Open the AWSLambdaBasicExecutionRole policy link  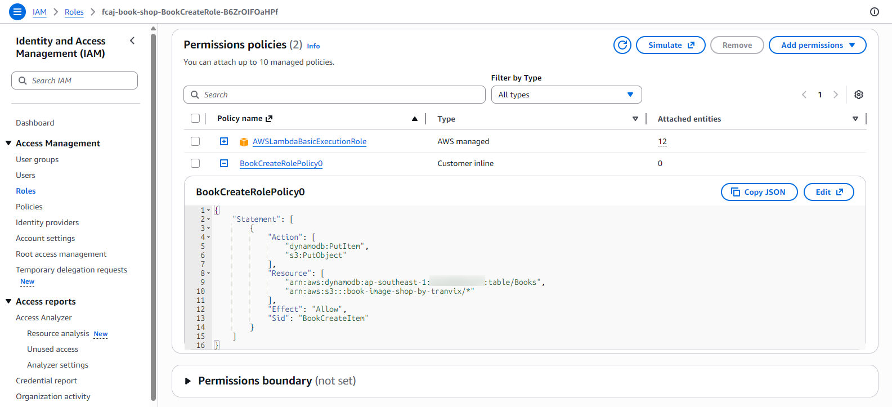pos(310,141)
